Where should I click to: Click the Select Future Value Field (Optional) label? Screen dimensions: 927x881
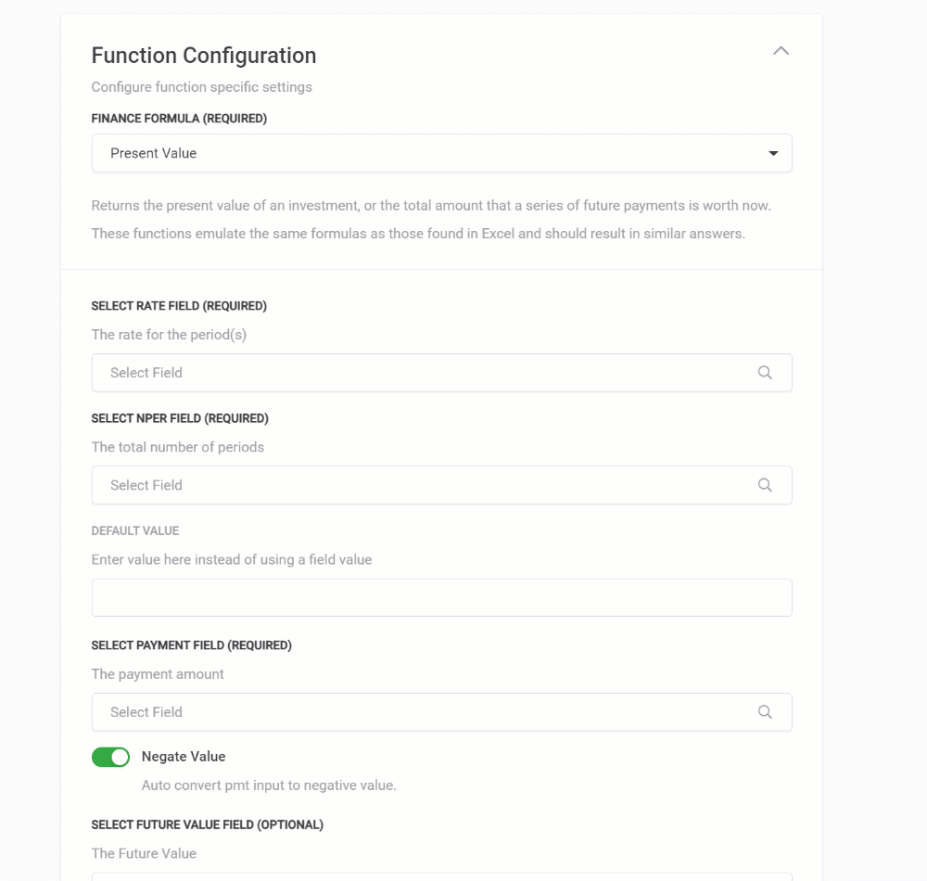tap(207, 824)
